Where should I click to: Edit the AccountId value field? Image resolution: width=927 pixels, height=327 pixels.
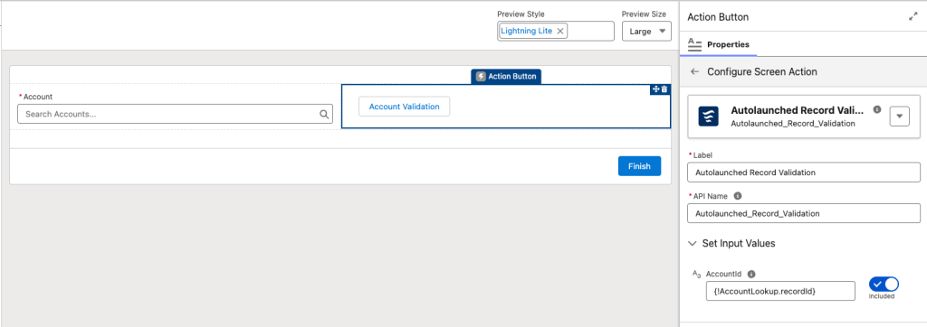click(780, 291)
